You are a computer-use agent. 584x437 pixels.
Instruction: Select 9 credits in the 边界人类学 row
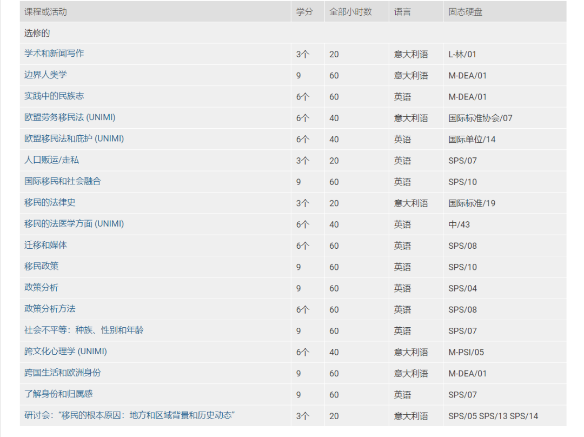298,76
